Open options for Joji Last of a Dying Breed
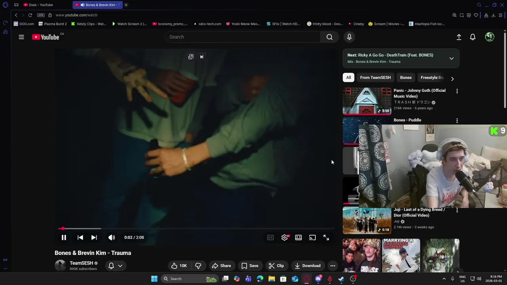 pos(457,210)
